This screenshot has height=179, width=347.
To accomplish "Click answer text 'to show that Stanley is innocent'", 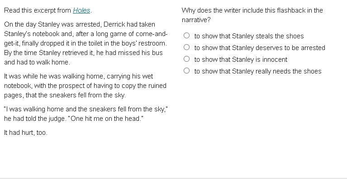I will coord(241,60).
